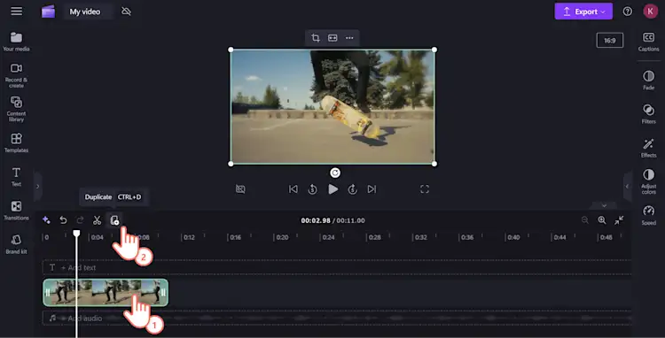Select the crop tool above the preview
Image resolution: width=665 pixels, height=338 pixels.
pos(315,38)
